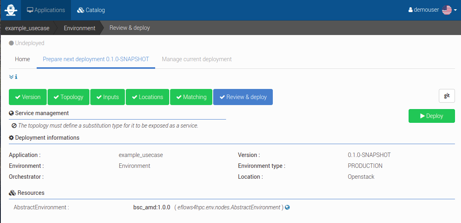Click the eflows4hpc.env.nodes.AbstractEnvironment type text

(229, 207)
